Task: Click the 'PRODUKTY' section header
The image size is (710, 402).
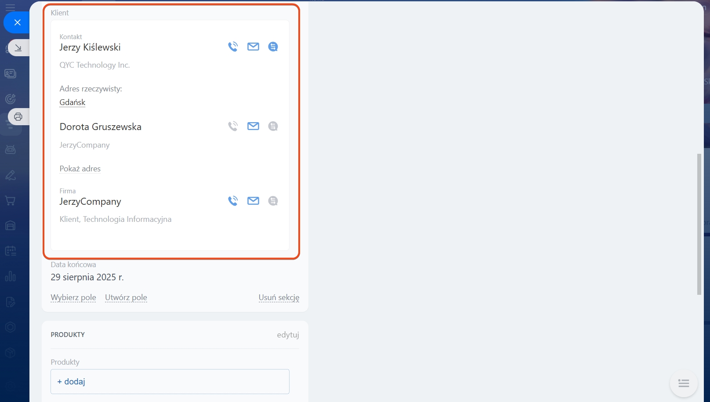Action: pyautogui.click(x=68, y=335)
